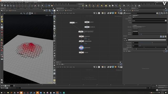The height and width of the screenshot is (94, 168).
Task: Choose the arrow Select tool in the viewport's left toolbar
Action: click(x=2, y=25)
